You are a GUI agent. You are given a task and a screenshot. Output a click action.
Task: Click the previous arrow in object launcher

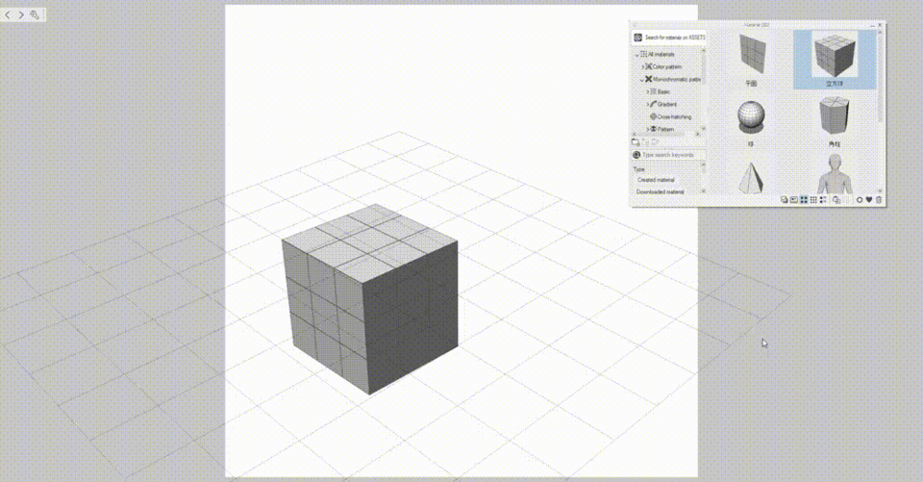tap(7, 14)
